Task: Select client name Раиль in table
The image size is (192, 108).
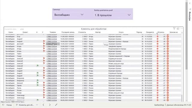Action: coord(19,88)
